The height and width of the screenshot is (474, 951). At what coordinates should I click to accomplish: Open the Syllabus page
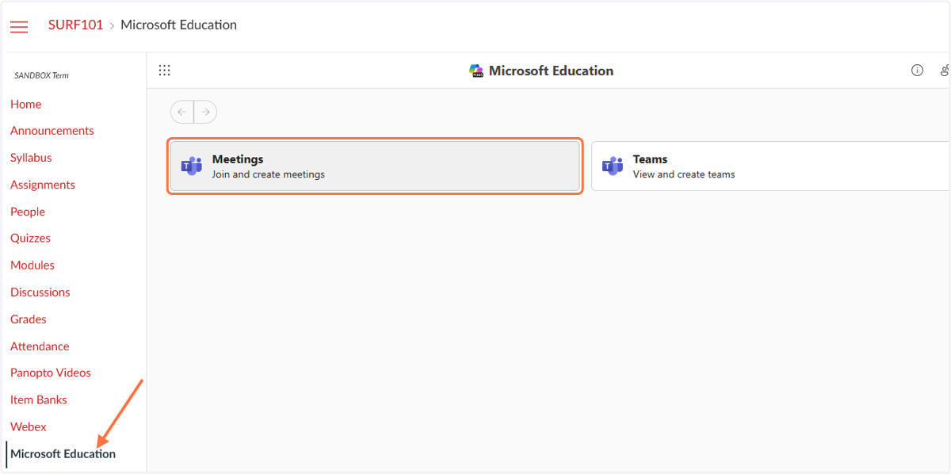31,158
